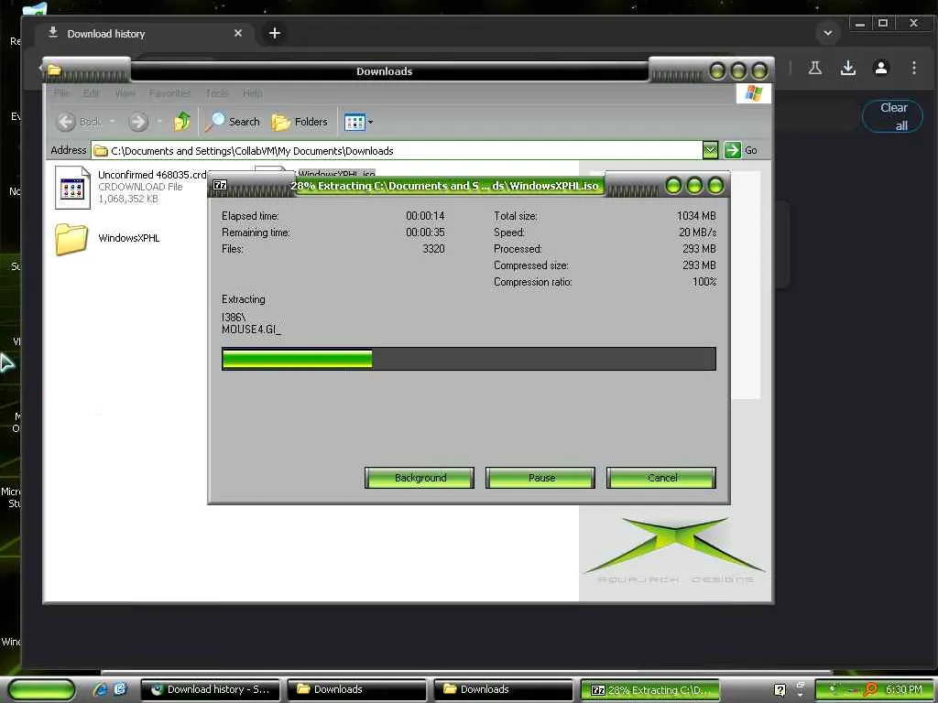The height and width of the screenshot is (703, 938).
Task: Click the Files count 3320
Action: (433, 249)
